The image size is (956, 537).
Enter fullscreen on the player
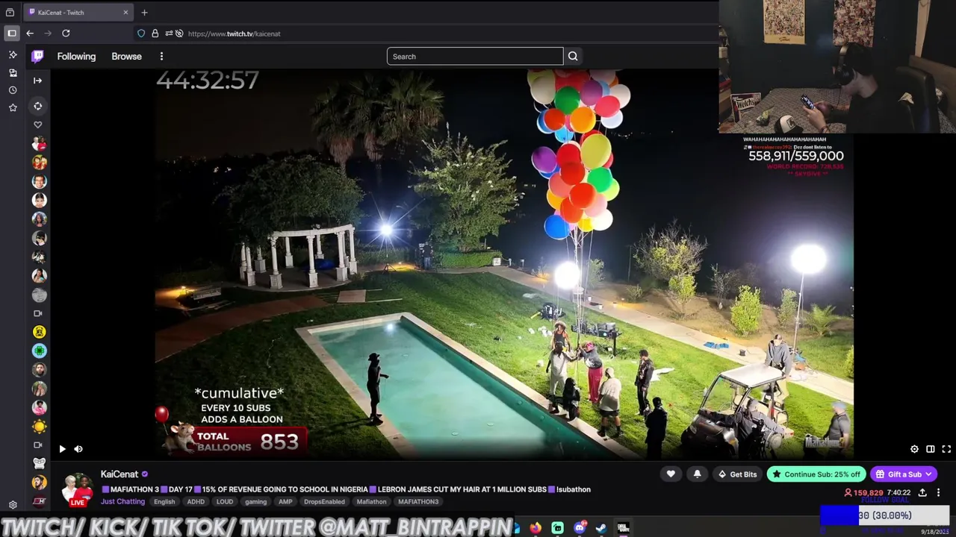(x=946, y=449)
